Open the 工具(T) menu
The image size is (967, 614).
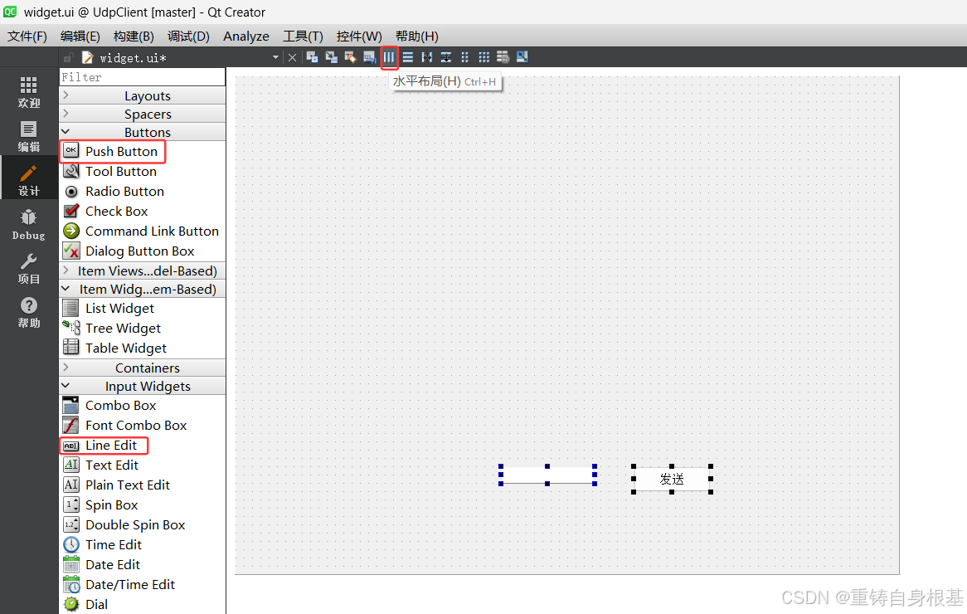(303, 37)
